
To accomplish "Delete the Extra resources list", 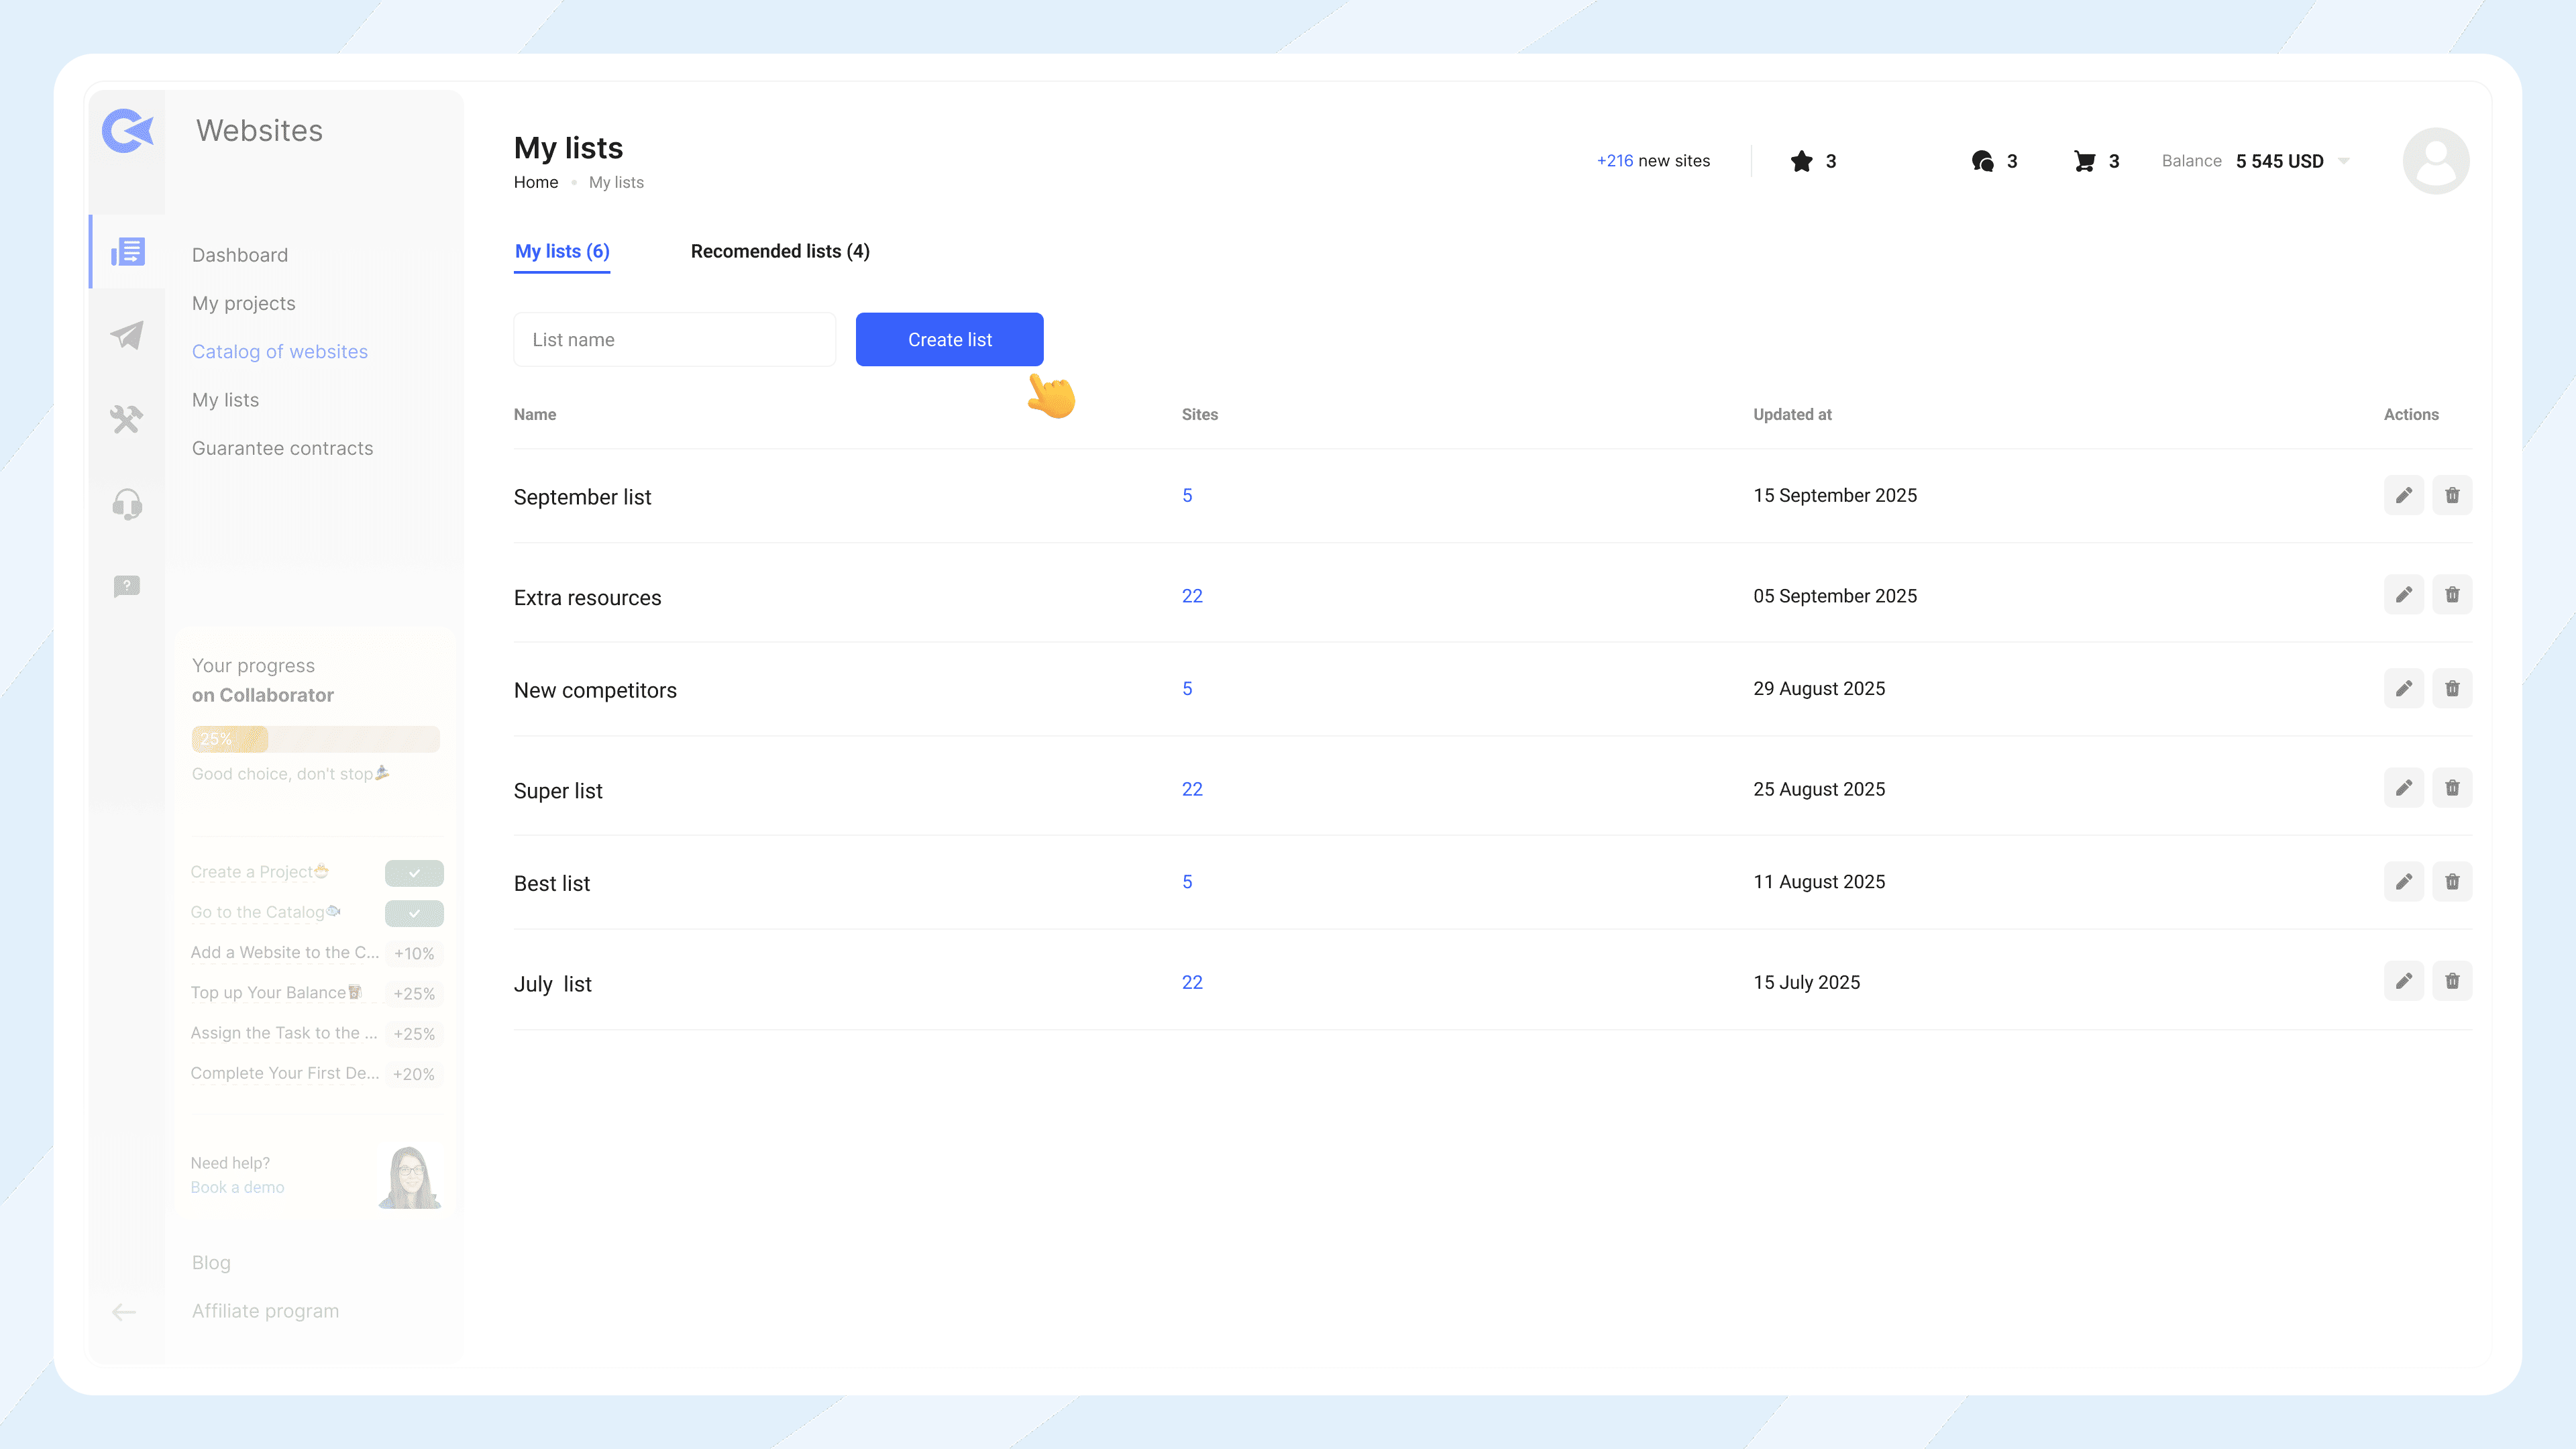I will [x=2452, y=595].
